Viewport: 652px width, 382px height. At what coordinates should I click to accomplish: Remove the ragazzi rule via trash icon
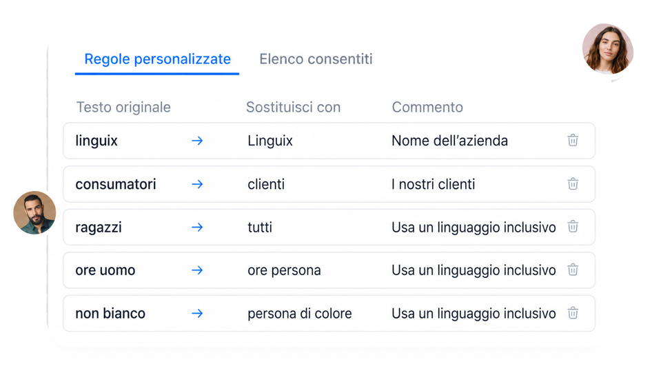pos(573,226)
